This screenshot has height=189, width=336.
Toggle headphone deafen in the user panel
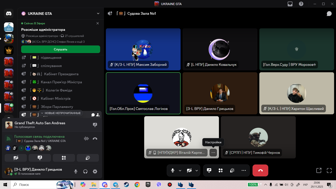[x=85, y=171]
